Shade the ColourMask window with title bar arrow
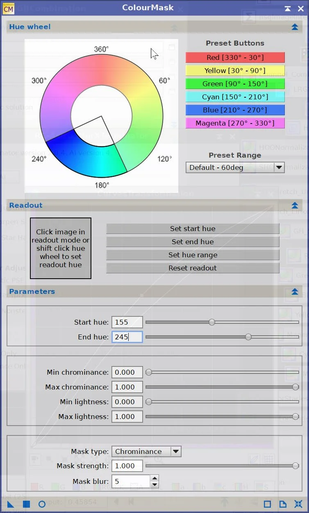309x513 pixels. (x=288, y=8)
